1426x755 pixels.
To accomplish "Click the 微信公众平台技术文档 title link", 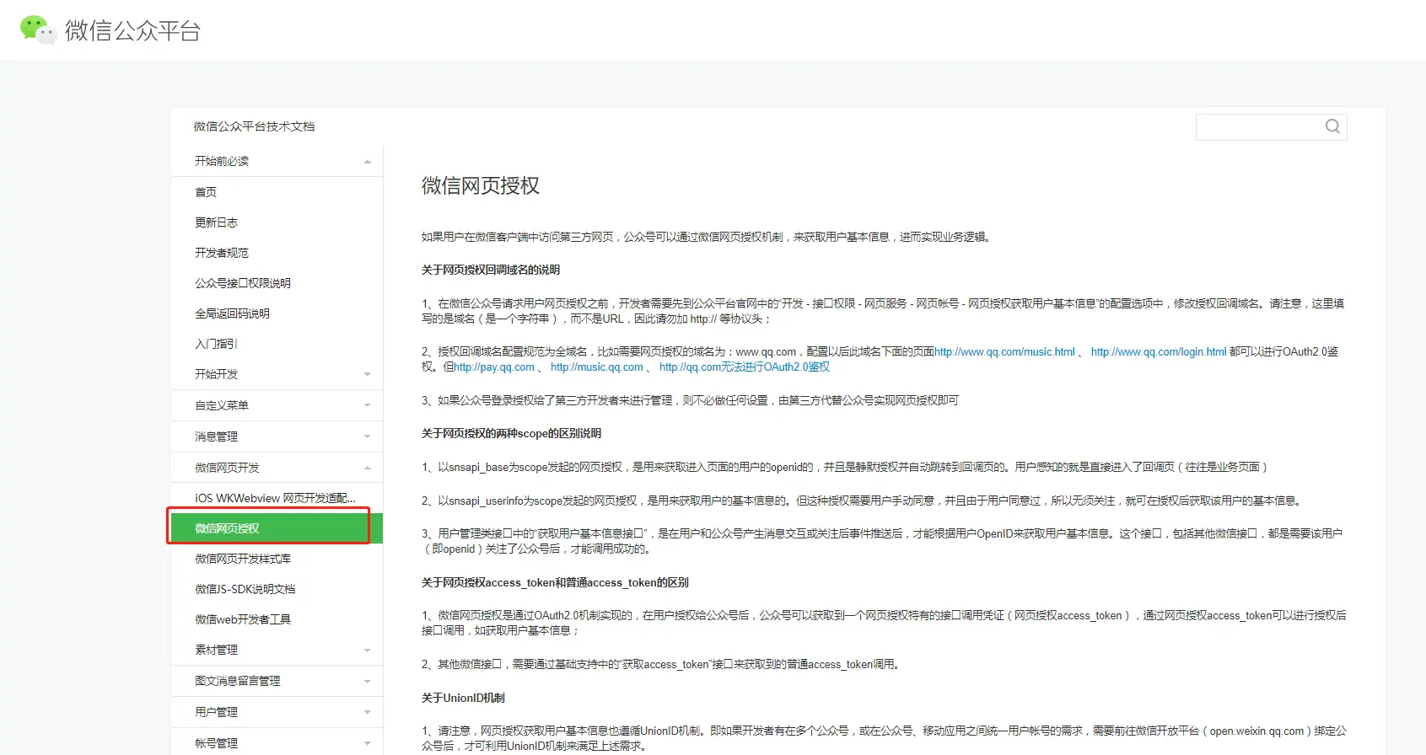I will coord(254,126).
